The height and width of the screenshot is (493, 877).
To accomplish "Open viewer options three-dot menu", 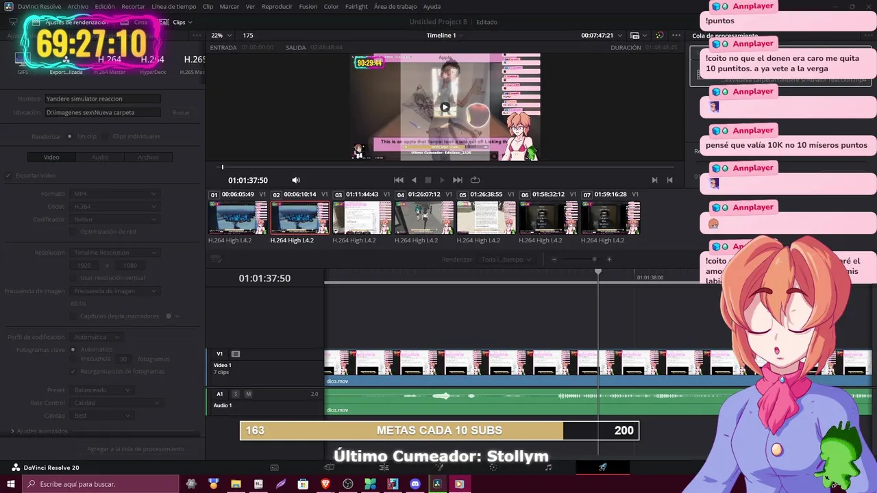I will coord(676,35).
